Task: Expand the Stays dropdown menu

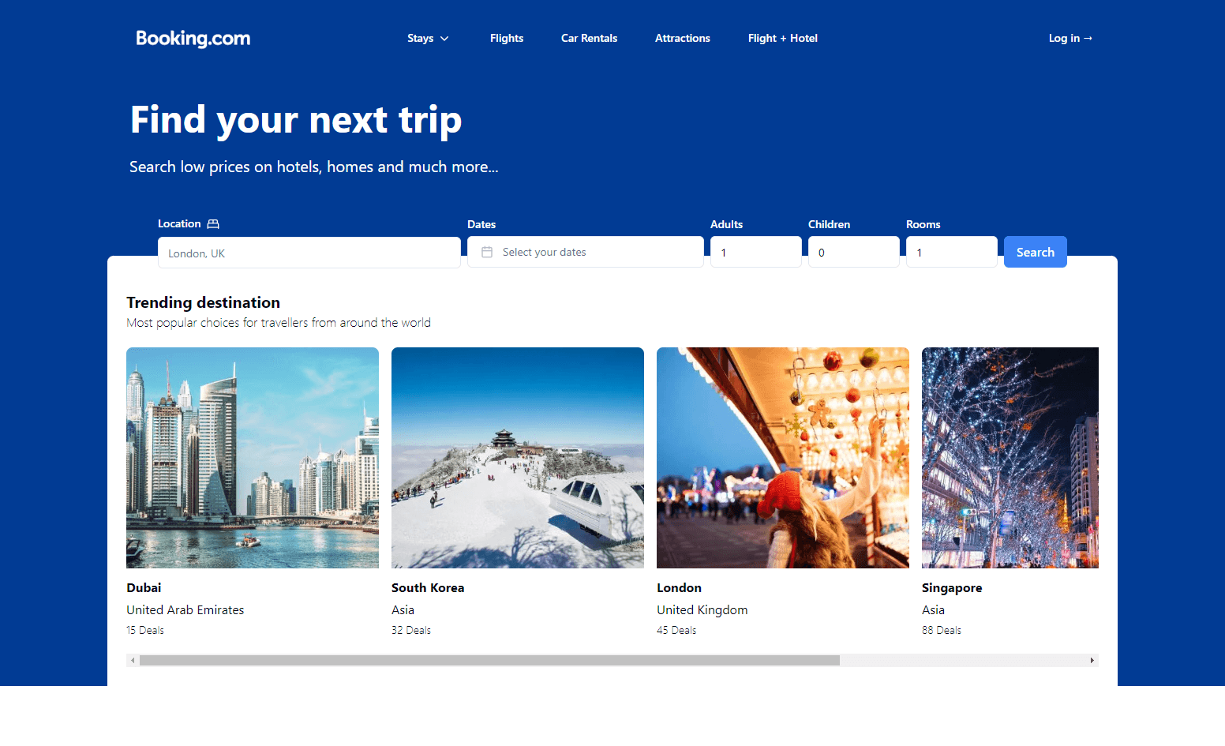Action: pyautogui.click(x=428, y=38)
